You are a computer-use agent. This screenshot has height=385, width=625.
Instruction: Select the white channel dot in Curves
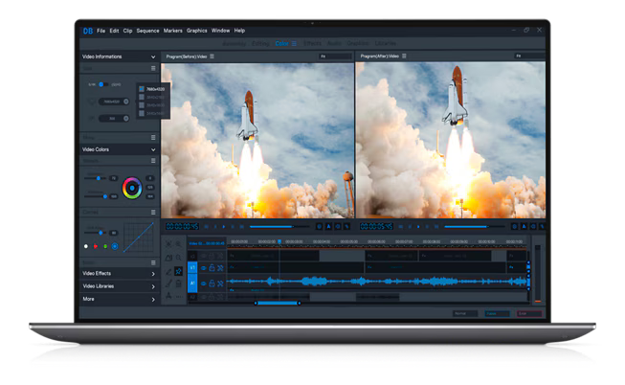86,246
